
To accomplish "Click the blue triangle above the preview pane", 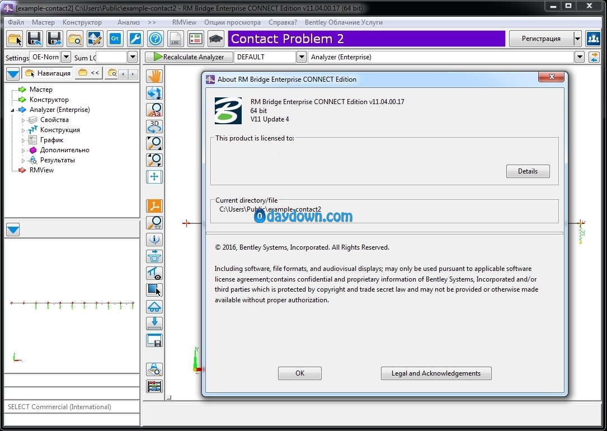I will click(13, 229).
